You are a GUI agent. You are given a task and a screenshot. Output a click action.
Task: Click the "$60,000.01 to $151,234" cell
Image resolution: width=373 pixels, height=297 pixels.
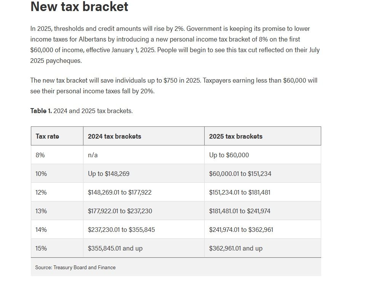[240, 174]
